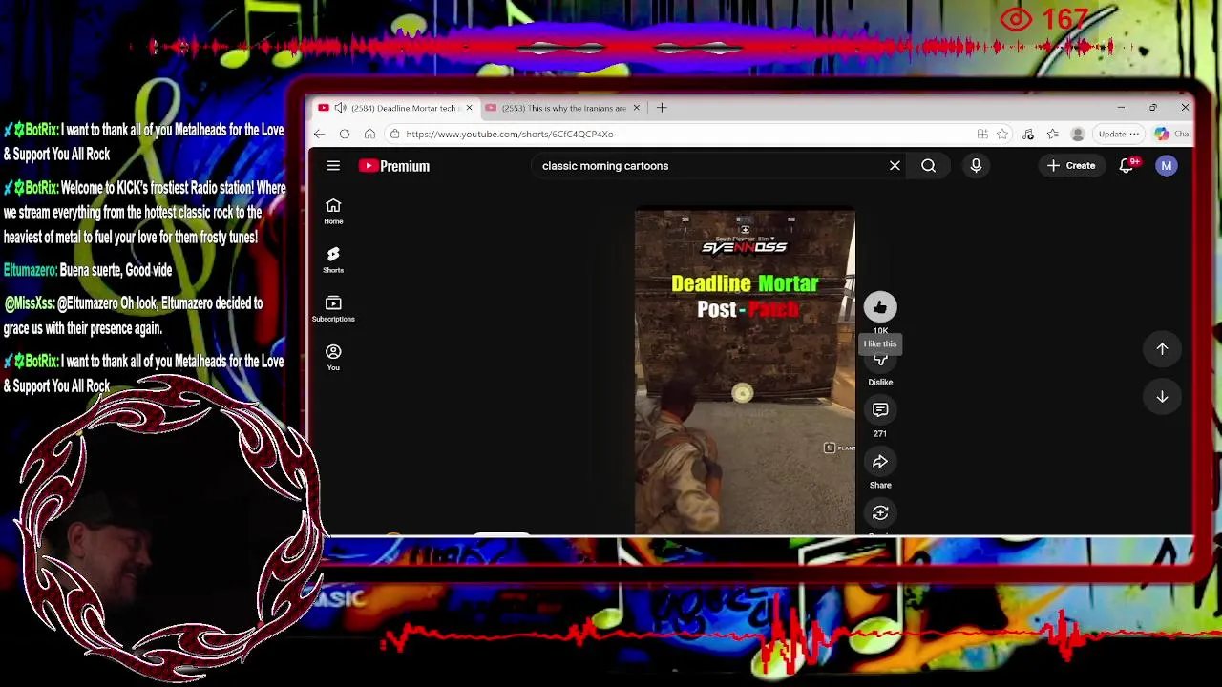This screenshot has height=687, width=1222.
Task: Start voice search with microphone icon
Action: click(976, 166)
